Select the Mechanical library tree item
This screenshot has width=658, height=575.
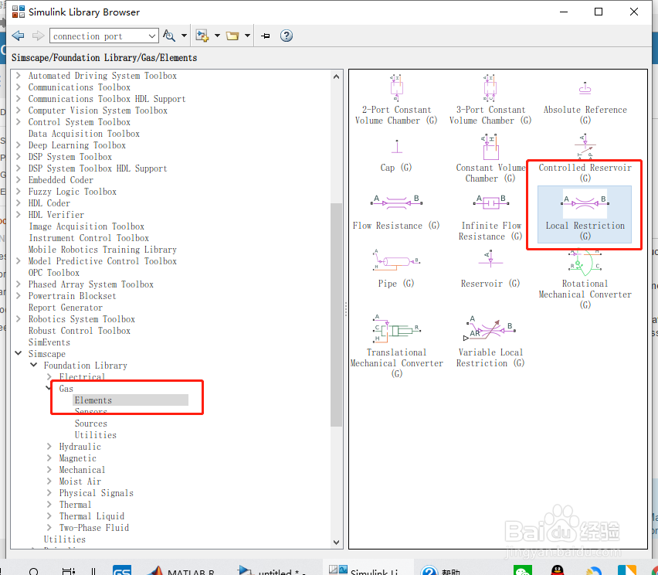pos(82,470)
